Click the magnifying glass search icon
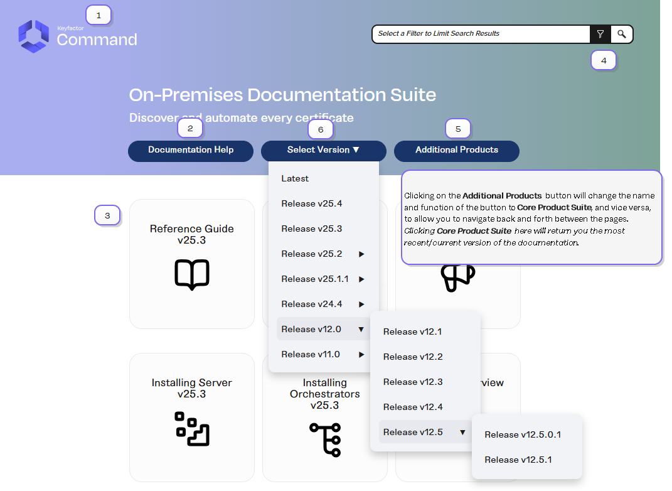Image resolution: width=672 pixels, height=491 pixels. [x=621, y=34]
